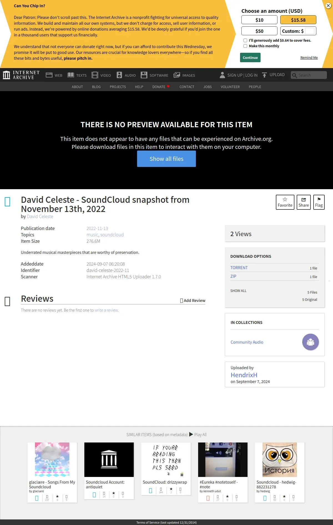Click the SIGN UP link

(235, 75)
